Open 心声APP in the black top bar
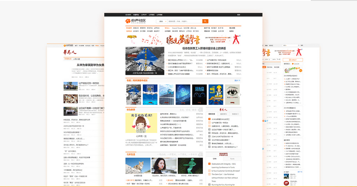This screenshot has width=357, height=187. 144,15
